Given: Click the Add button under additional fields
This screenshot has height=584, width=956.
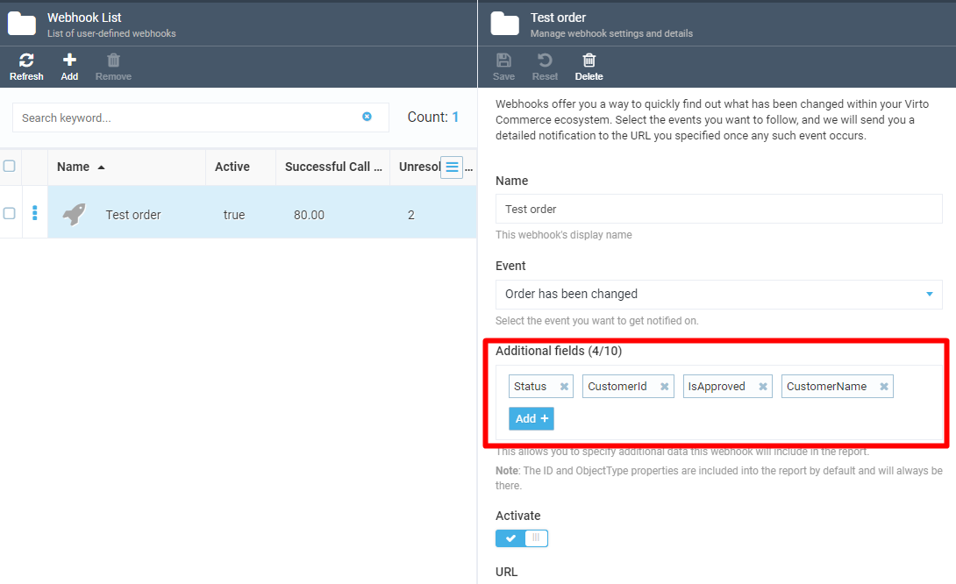Looking at the screenshot, I should pos(531,418).
